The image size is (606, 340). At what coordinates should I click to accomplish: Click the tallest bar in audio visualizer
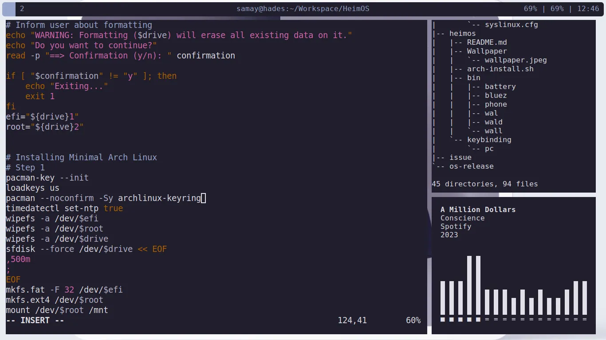tap(469, 285)
